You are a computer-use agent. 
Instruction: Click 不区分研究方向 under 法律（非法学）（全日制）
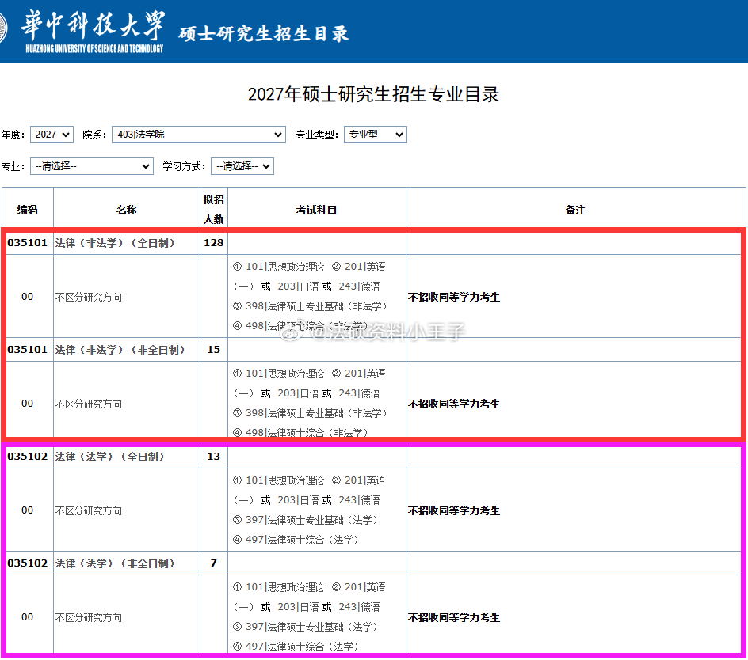[x=88, y=297]
